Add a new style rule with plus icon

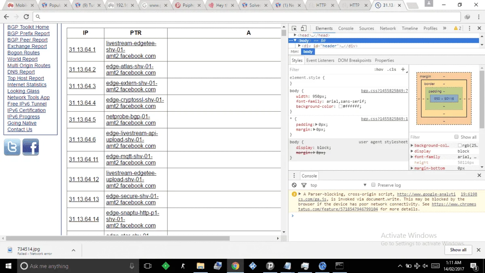pyautogui.click(x=403, y=70)
